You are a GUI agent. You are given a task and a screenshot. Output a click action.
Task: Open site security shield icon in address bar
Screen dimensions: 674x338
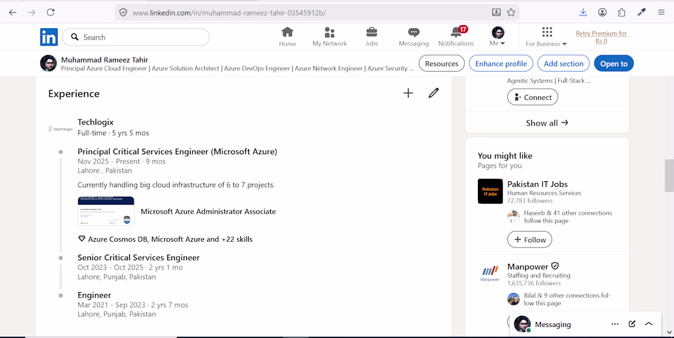click(123, 12)
